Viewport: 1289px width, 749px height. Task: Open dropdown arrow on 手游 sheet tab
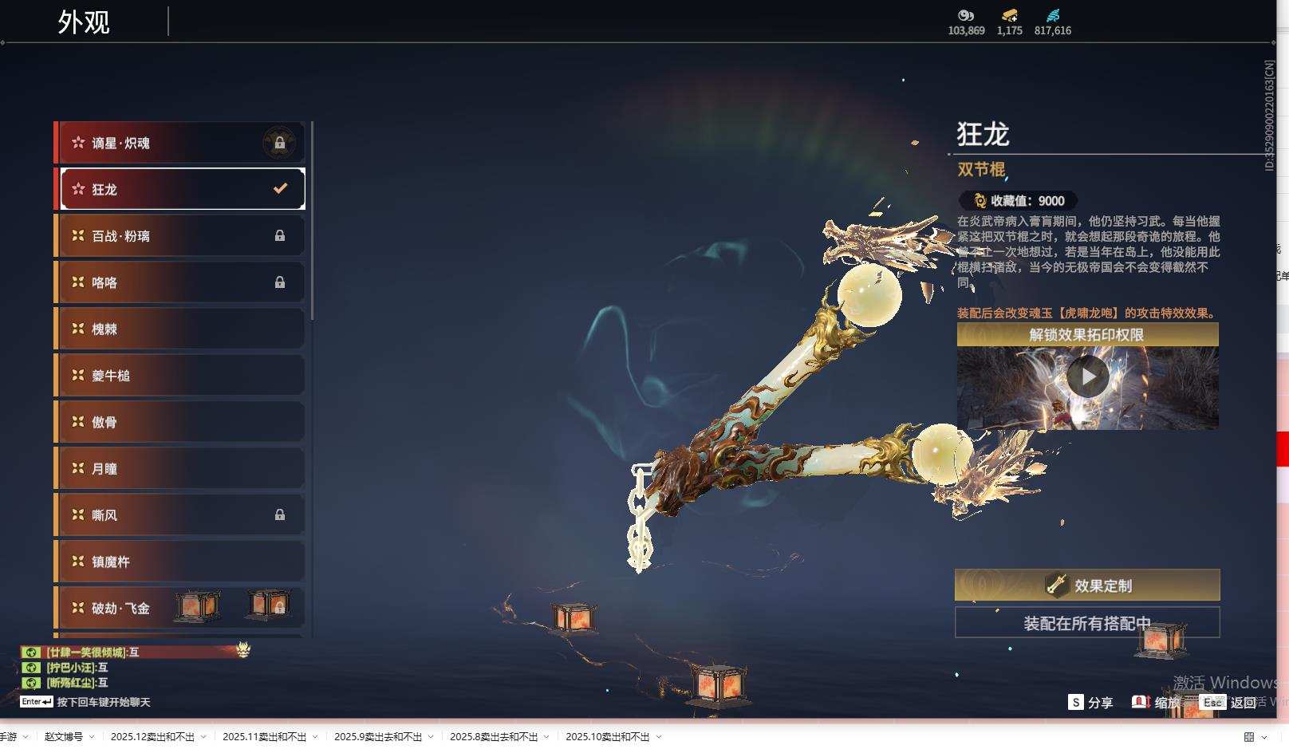[x=26, y=737]
